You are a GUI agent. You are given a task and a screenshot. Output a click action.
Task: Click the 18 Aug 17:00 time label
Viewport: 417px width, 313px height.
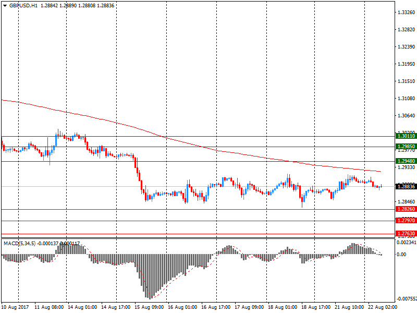tap(316, 307)
